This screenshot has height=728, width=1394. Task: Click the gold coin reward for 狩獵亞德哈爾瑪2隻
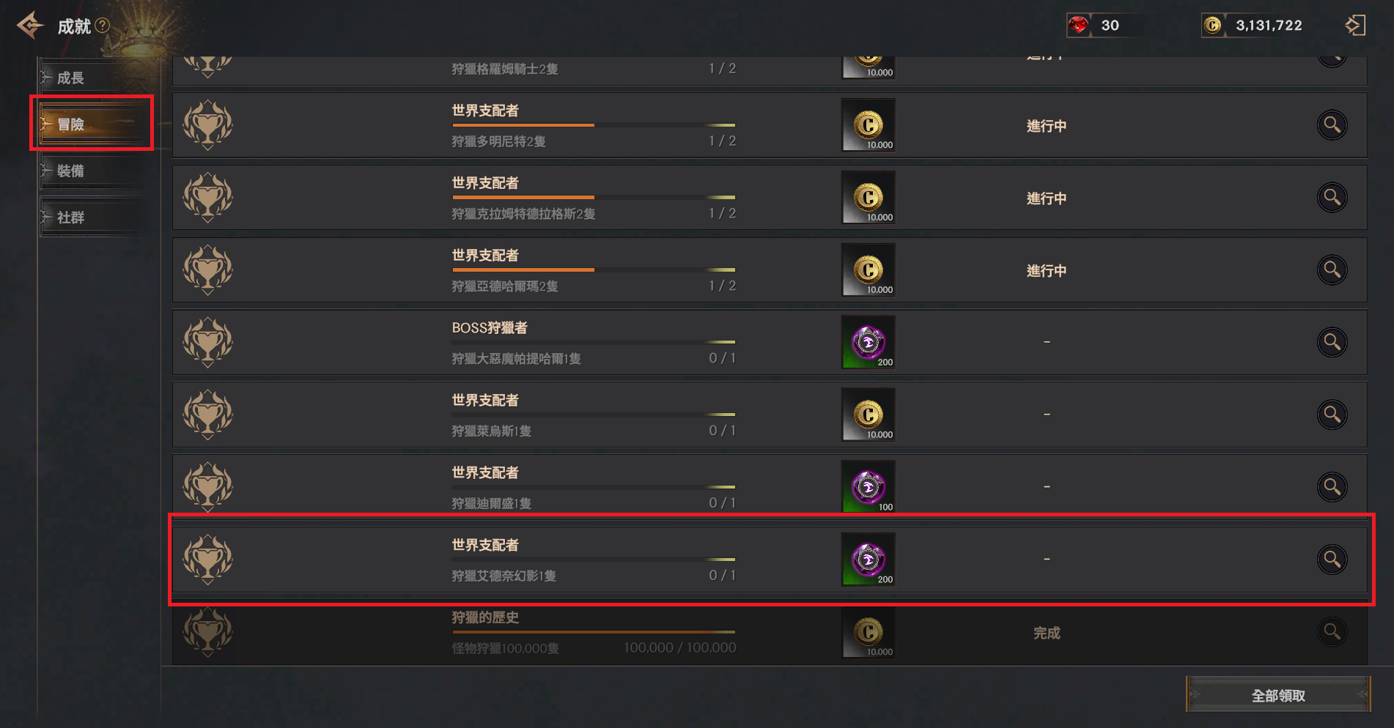[869, 270]
